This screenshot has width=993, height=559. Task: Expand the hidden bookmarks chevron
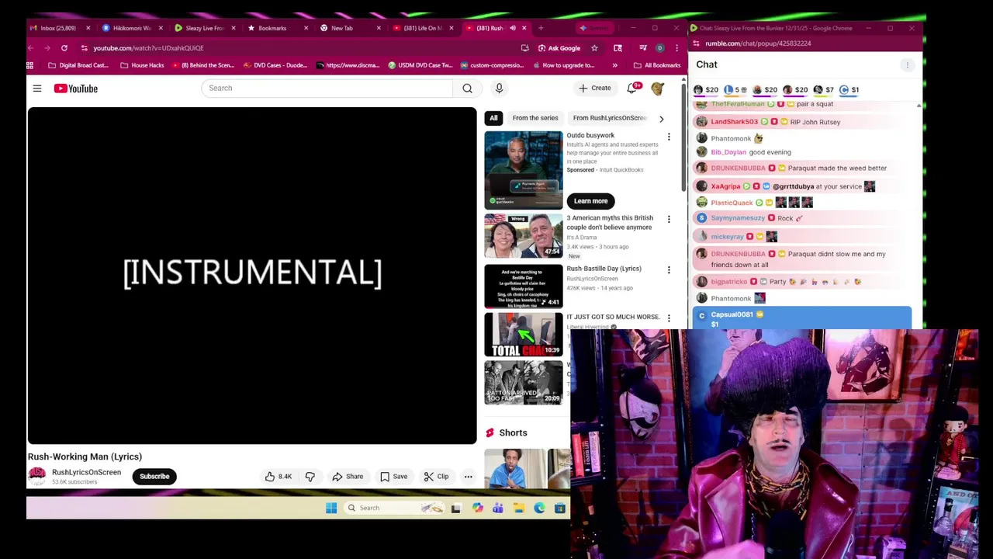click(614, 66)
